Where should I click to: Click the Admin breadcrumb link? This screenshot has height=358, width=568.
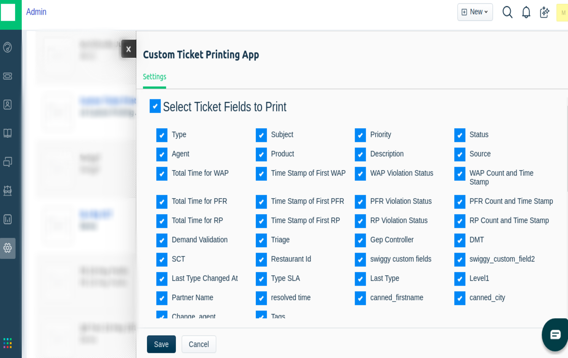coord(36,12)
